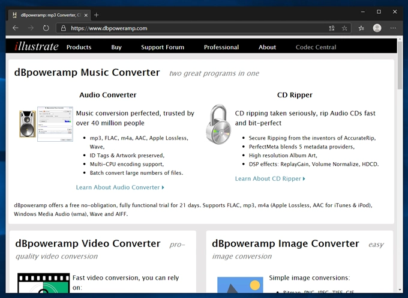Click 'DSP effects: ReplayGain' list item

[314, 165]
